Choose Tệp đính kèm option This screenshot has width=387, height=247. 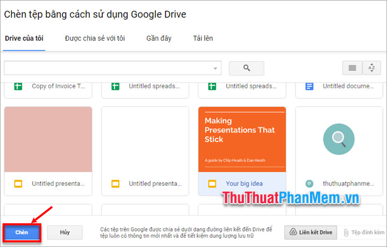364,232
